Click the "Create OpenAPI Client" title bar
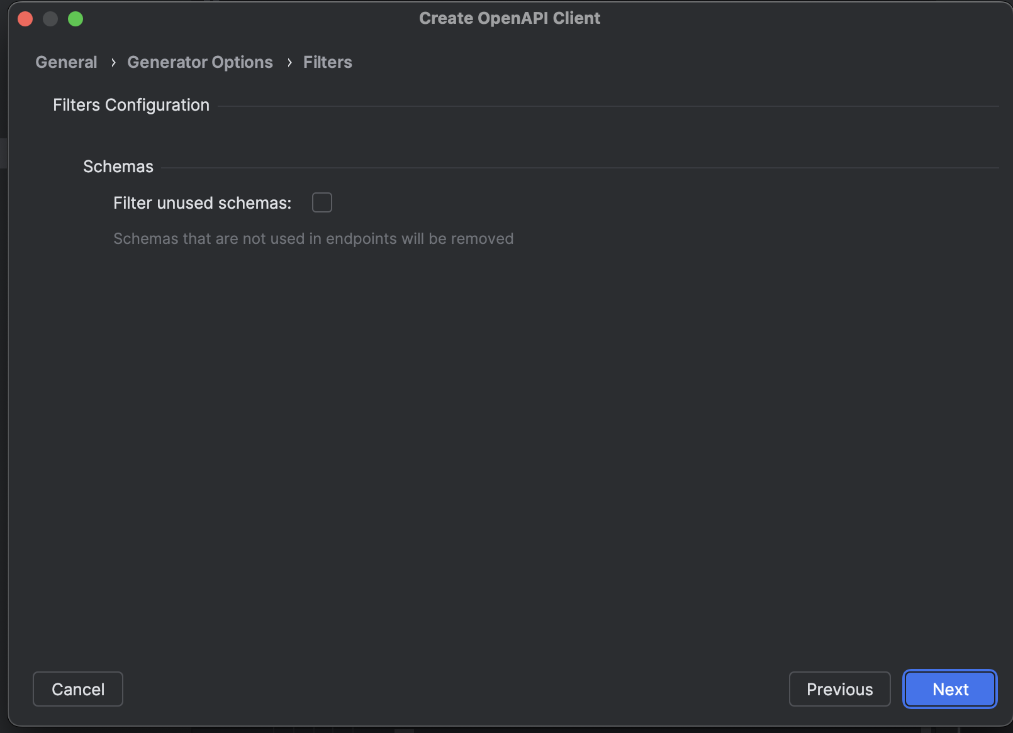 coord(510,18)
